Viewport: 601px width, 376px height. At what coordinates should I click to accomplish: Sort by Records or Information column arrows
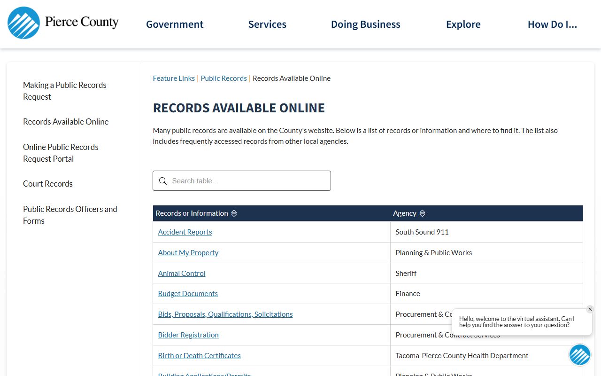[234, 213]
